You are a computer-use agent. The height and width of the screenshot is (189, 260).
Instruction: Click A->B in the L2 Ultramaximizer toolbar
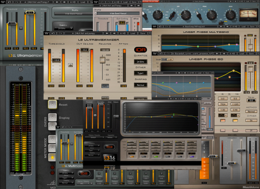pyautogui.click(x=123, y=33)
